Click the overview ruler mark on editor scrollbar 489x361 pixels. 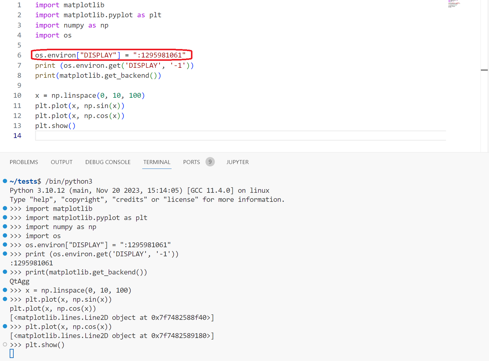[484, 70]
